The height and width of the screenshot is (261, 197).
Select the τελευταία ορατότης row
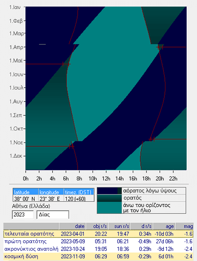[x=98, y=234]
